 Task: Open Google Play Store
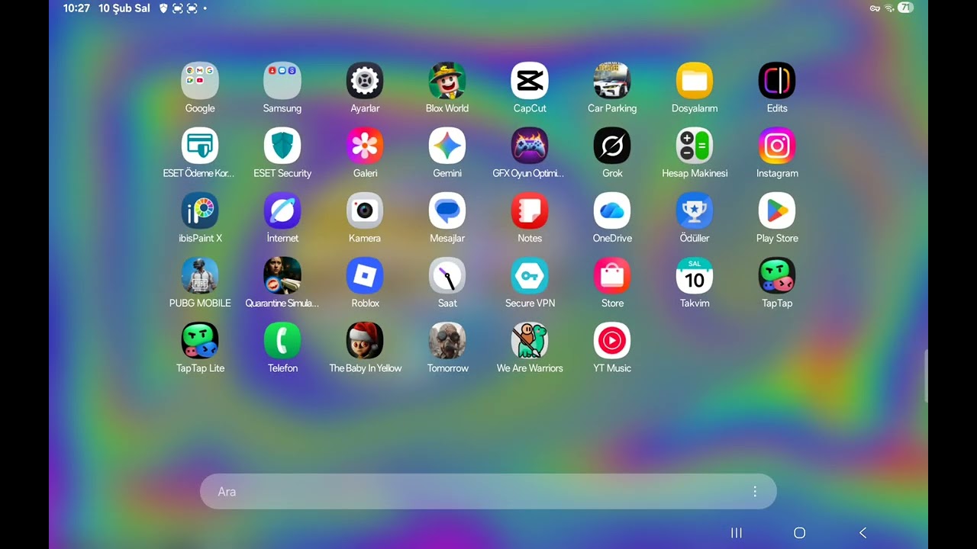777,210
